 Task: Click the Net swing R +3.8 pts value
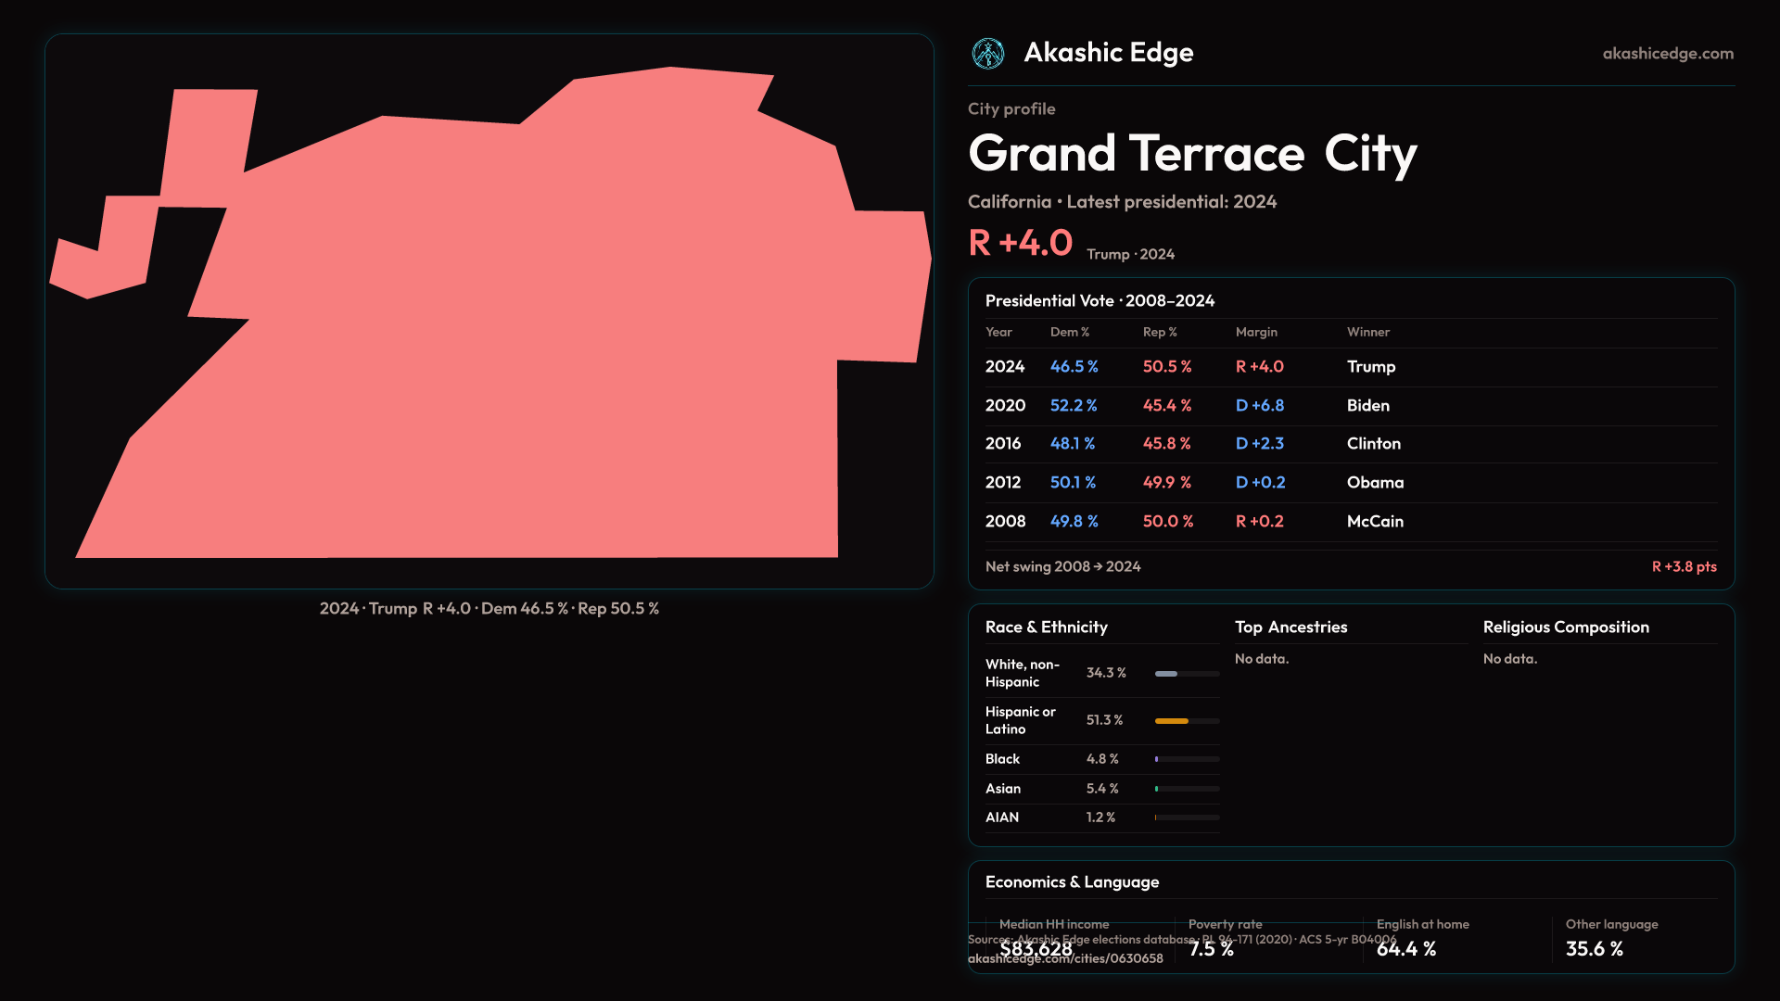click(x=1684, y=567)
